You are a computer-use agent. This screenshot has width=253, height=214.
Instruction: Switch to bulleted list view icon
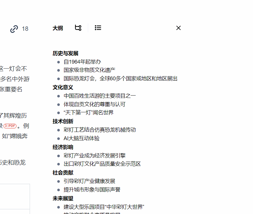click(x=98, y=28)
